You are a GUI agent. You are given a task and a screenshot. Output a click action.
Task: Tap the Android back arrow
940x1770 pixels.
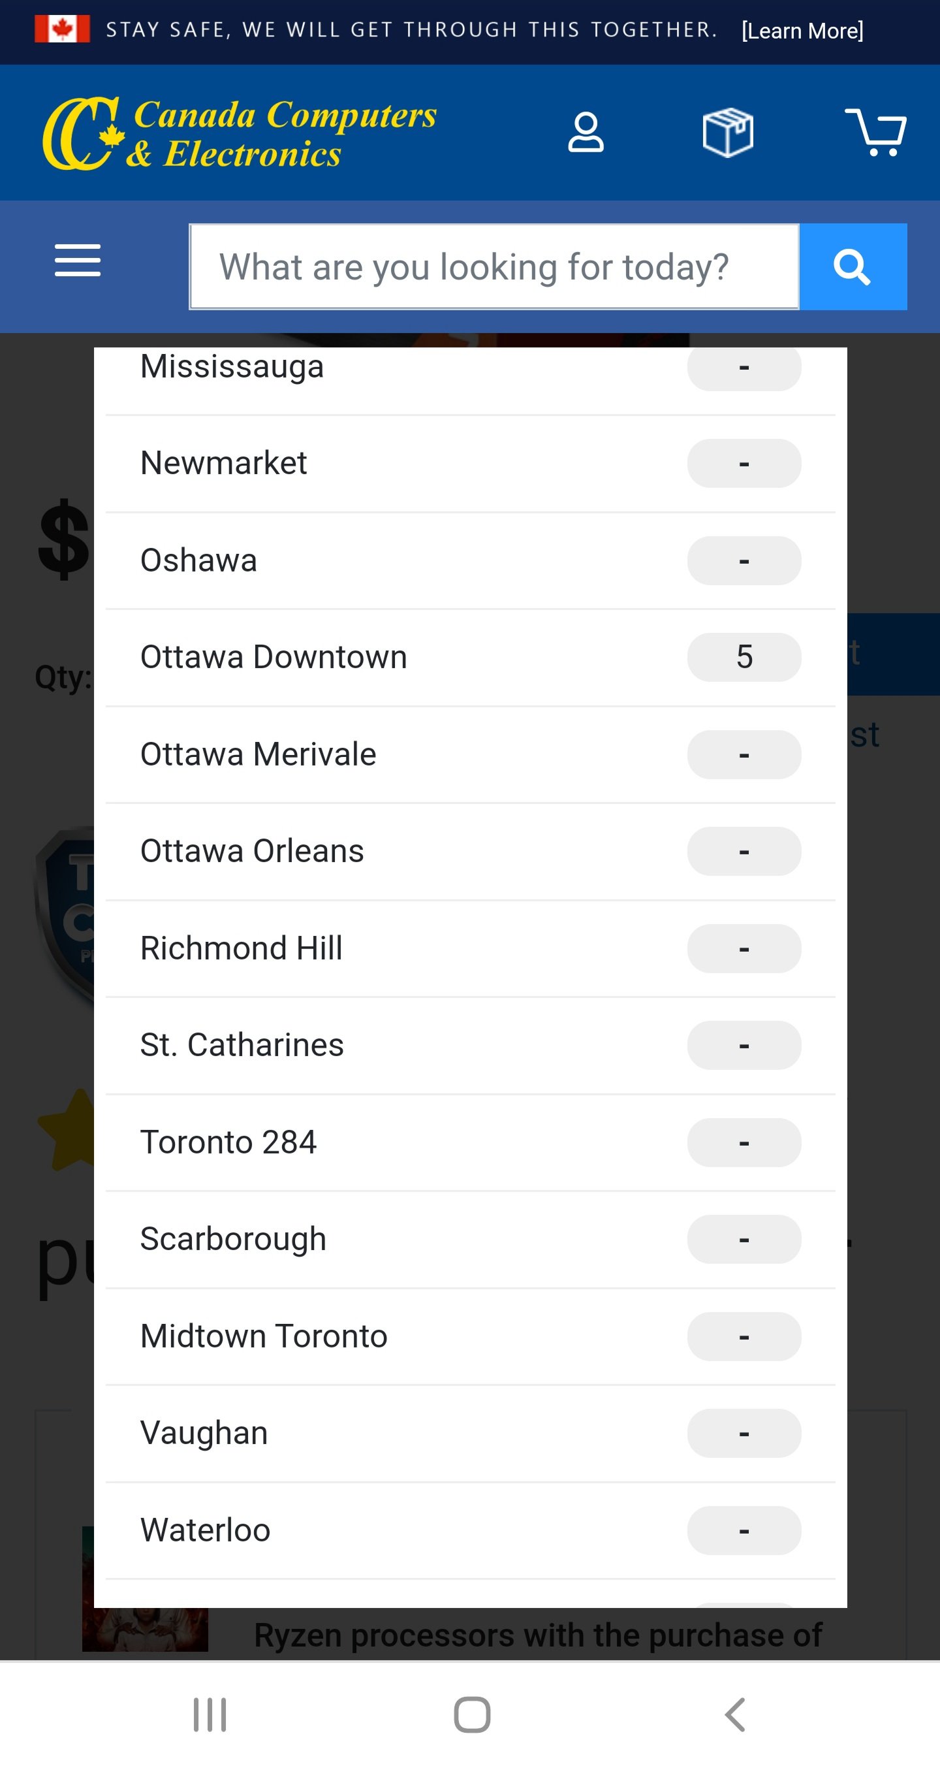pyautogui.click(x=734, y=1714)
